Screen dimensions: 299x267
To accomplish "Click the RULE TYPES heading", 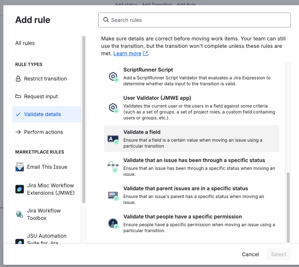I will pyautogui.click(x=29, y=65).
